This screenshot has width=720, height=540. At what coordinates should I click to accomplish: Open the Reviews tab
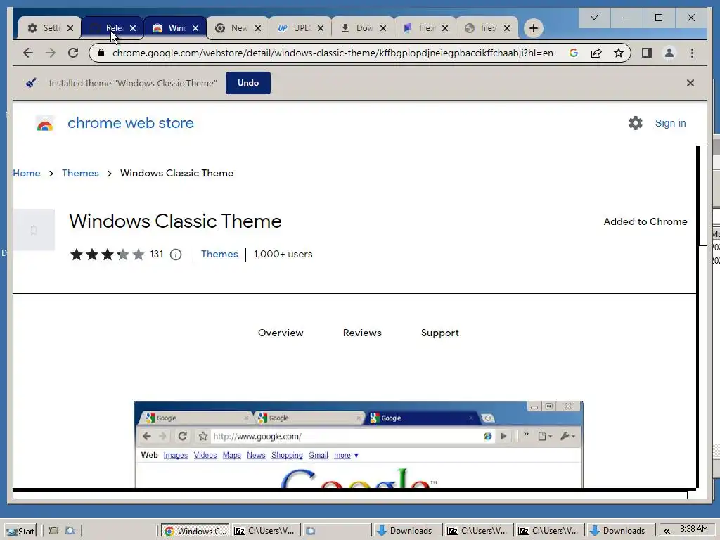click(x=362, y=333)
